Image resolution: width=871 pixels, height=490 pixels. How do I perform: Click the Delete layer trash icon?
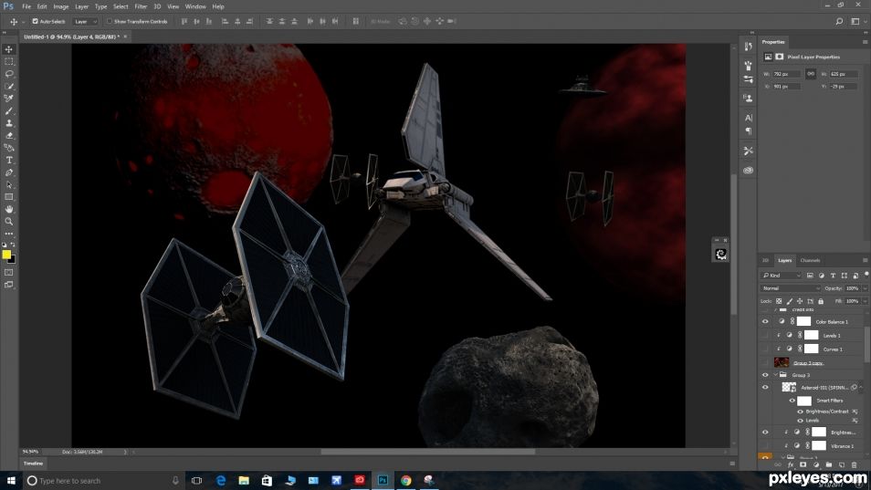855,465
